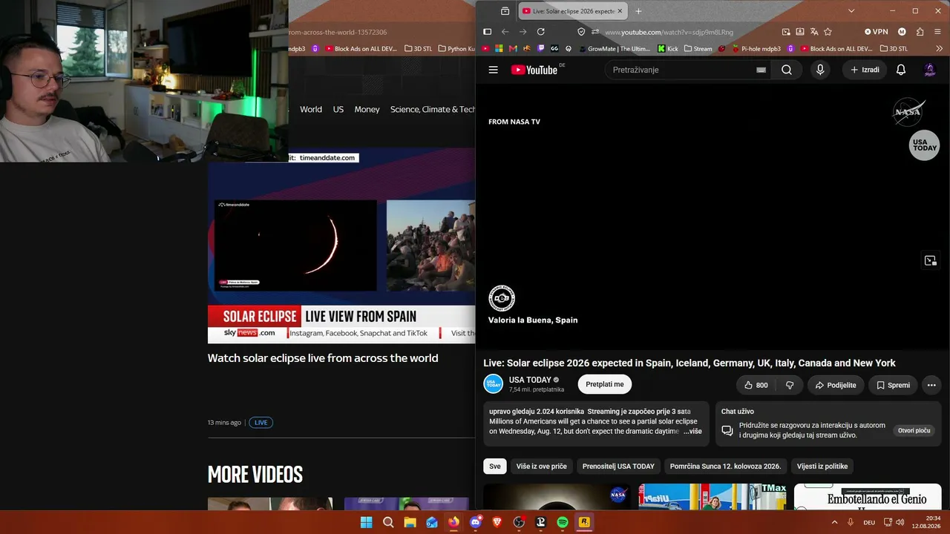Reload the YouTube page

pos(540,32)
